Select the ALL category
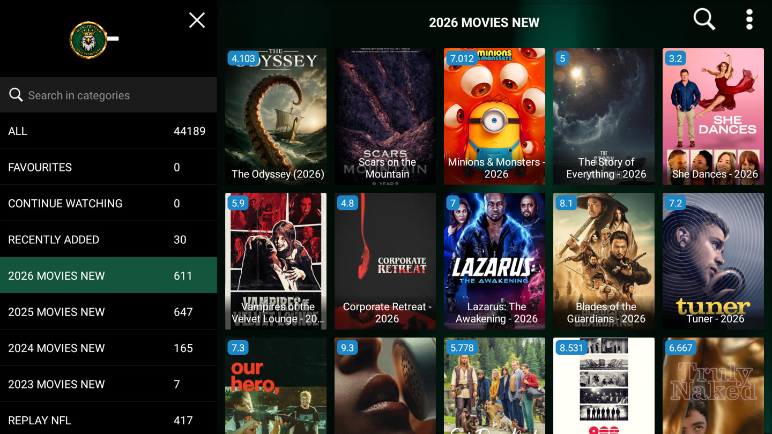This screenshot has height=434, width=772. pos(108,131)
